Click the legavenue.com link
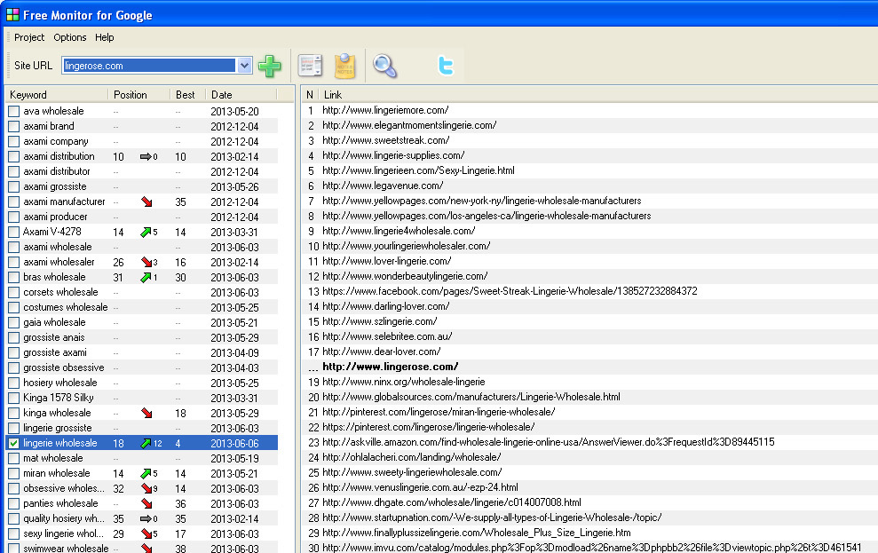Image resolution: width=878 pixels, height=553 pixels. click(383, 186)
